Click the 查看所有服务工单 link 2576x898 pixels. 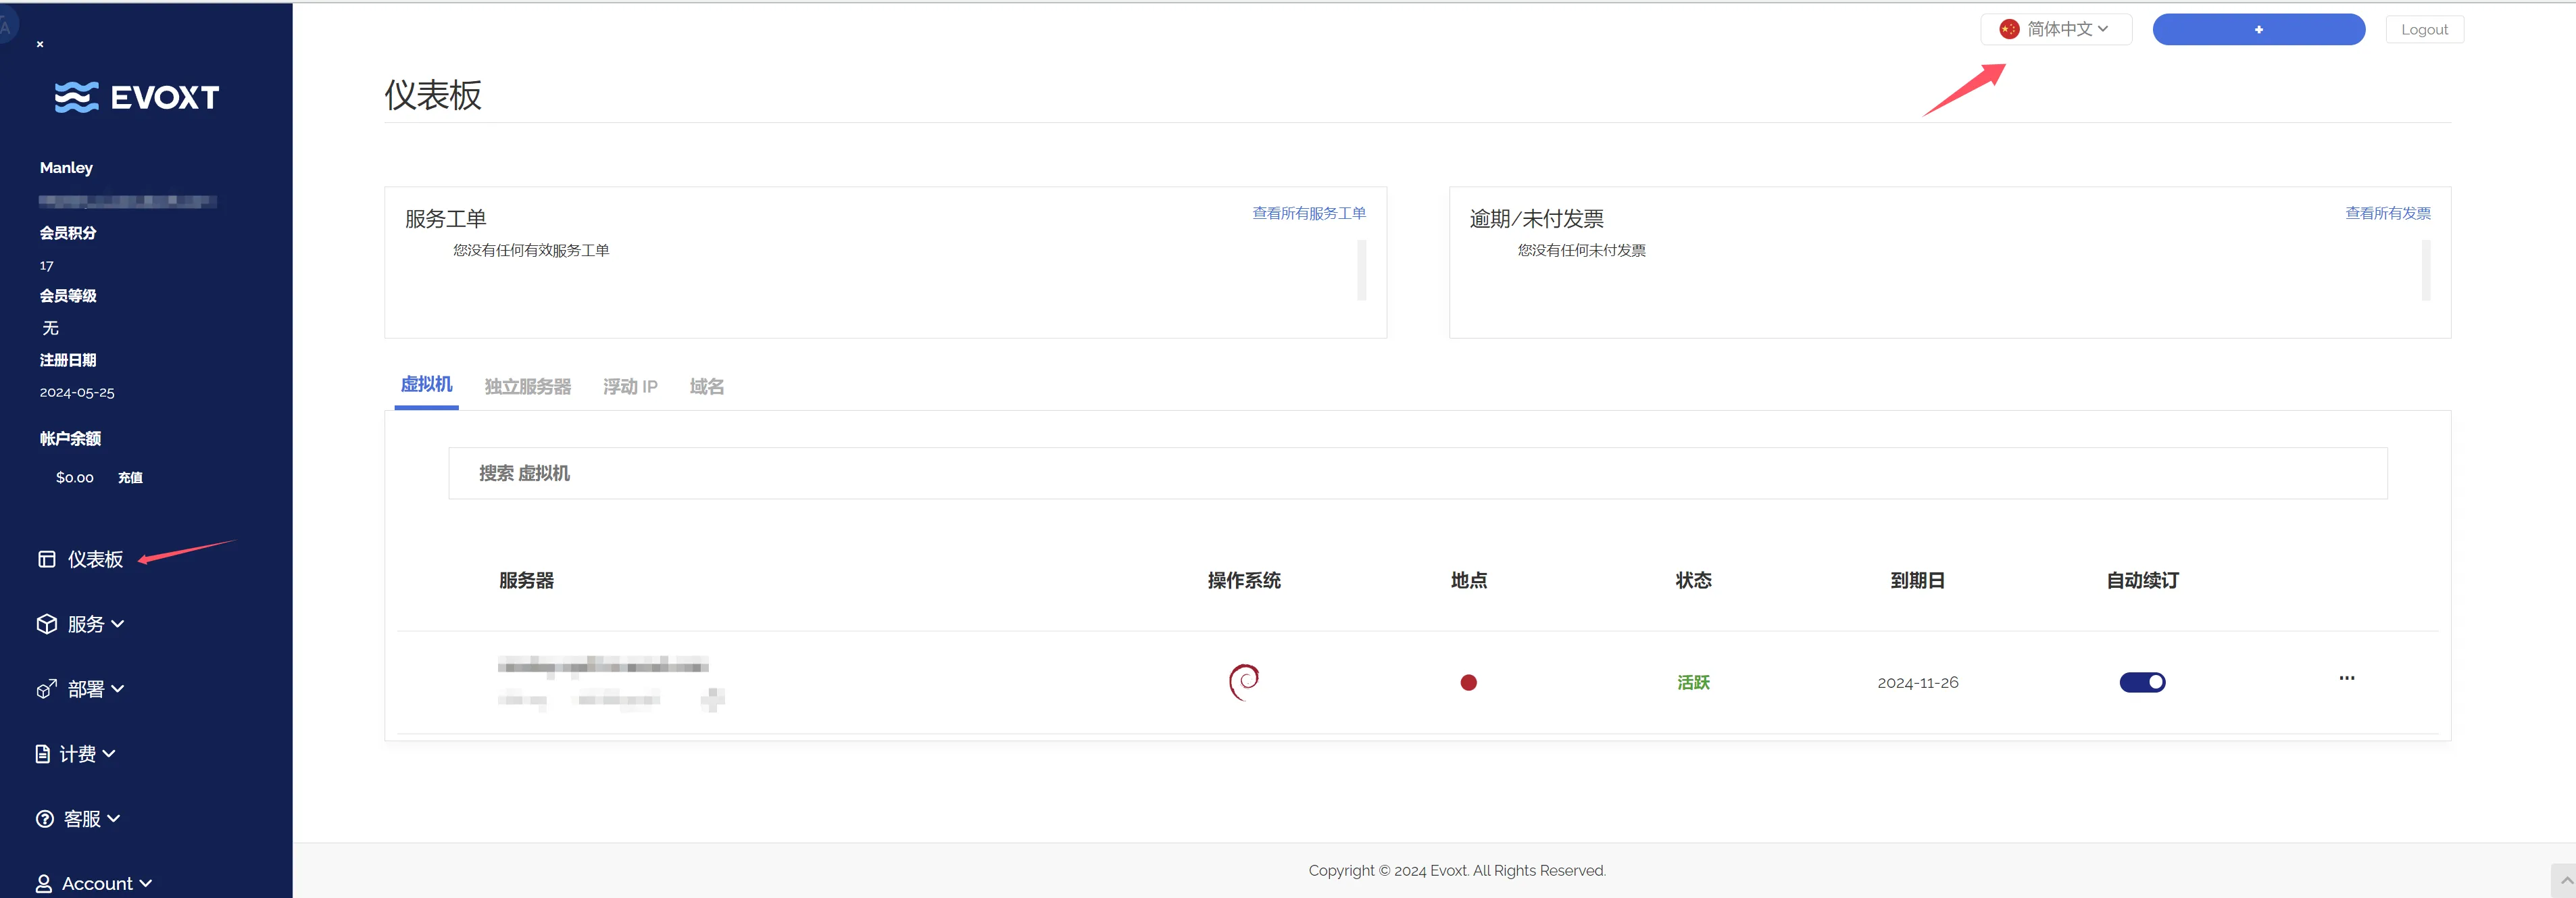coord(1308,213)
